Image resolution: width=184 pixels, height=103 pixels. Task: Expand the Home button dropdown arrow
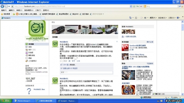pyautogui.click(x=133, y=18)
